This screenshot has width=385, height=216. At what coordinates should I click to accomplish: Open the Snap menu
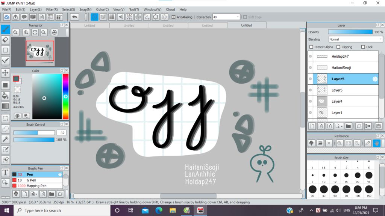[85, 9]
